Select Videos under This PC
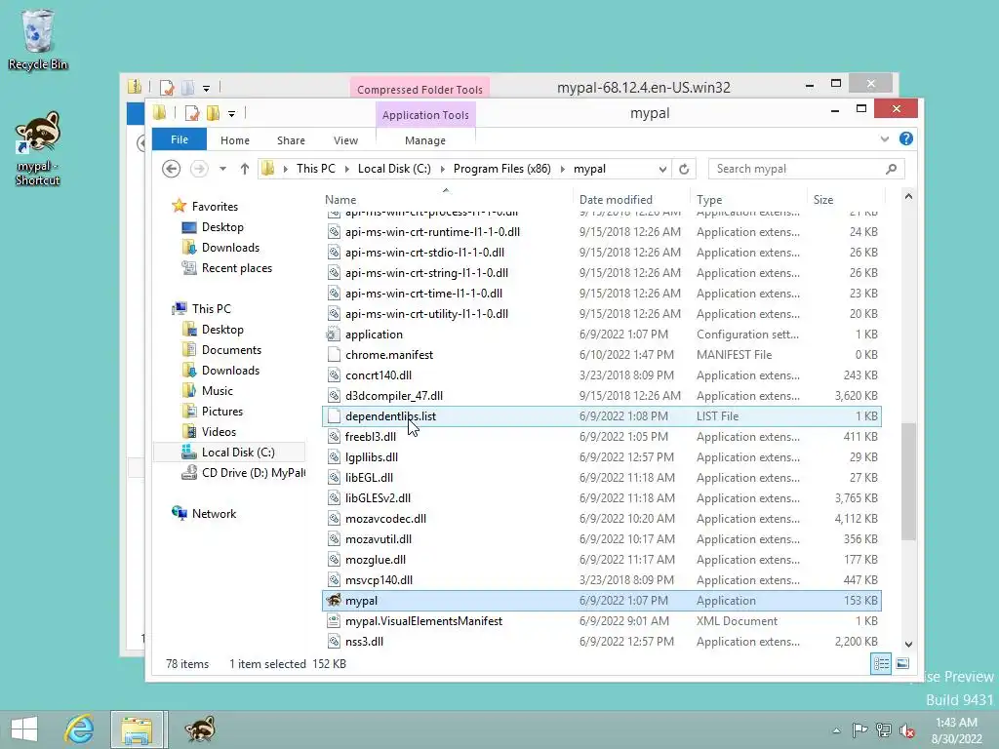 click(219, 431)
